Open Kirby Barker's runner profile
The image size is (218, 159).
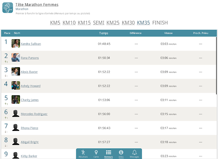pos(29,156)
